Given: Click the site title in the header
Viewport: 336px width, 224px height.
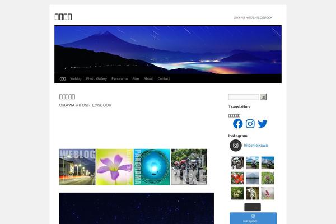Looking at the screenshot, I should [63, 17].
